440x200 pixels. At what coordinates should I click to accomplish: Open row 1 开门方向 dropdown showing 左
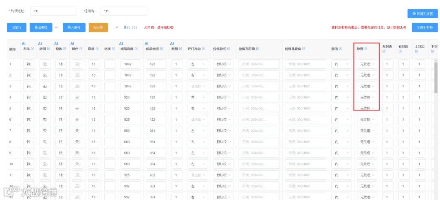click(198, 64)
